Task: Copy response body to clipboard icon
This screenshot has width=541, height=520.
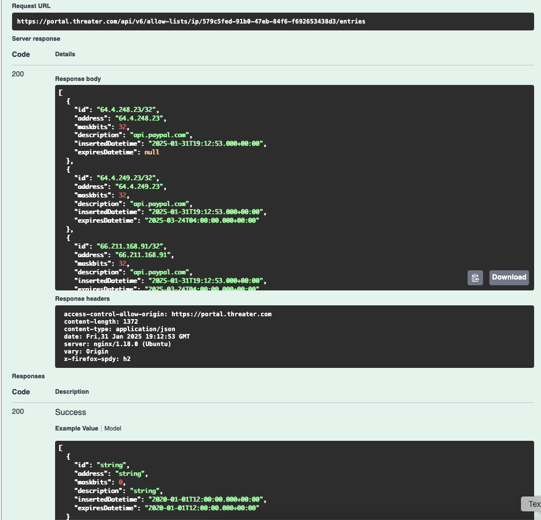Action: point(475,278)
